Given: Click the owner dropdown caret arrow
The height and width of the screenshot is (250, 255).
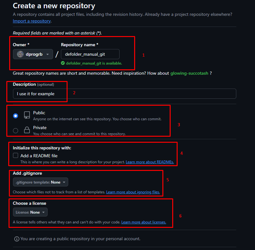Looking at the screenshot, I should (48, 54).
